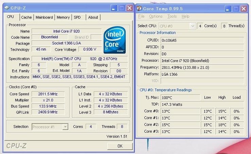Click the Revision value 'D0' in CPU-Z
Screen dimensions: 251x154
point(119,71)
